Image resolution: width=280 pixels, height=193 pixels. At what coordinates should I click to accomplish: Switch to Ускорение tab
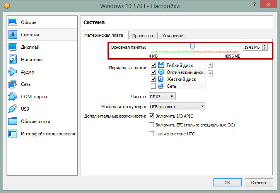click(172, 36)
